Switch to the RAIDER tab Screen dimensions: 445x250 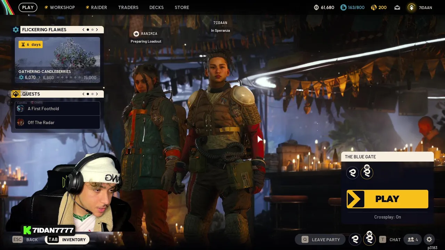coord(96,7)
